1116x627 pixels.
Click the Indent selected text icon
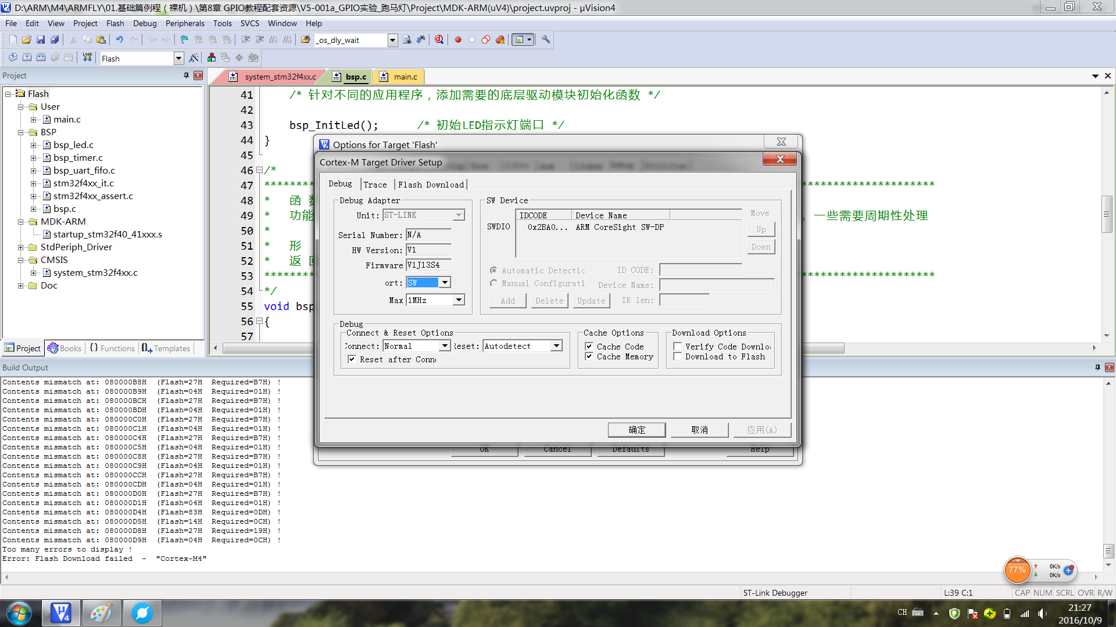click(x=245, y=39)
